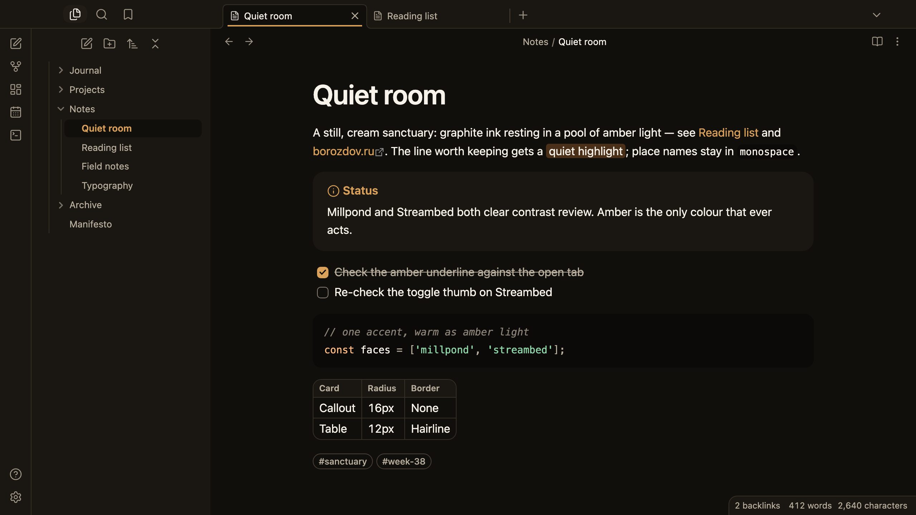Screen dimensions: 916x515
Task: Change sort order in explorer toolbar
Action: tap(132, 44)
